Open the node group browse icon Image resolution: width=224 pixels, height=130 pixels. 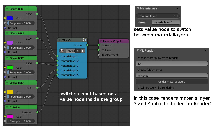(x=63, y=51)
